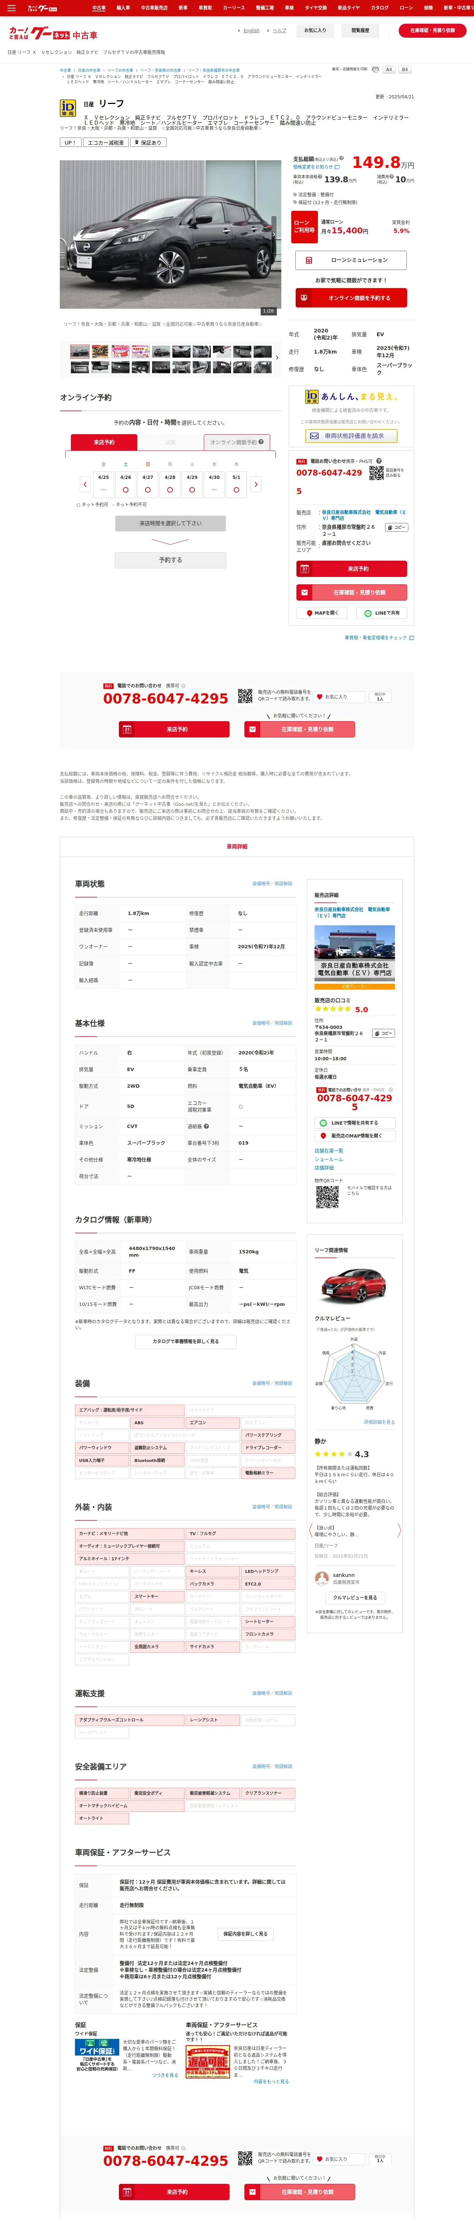Open the ヘルプ help link
Image resolution: width=474 pixels, height=2219 pixels.
(279, 30)
